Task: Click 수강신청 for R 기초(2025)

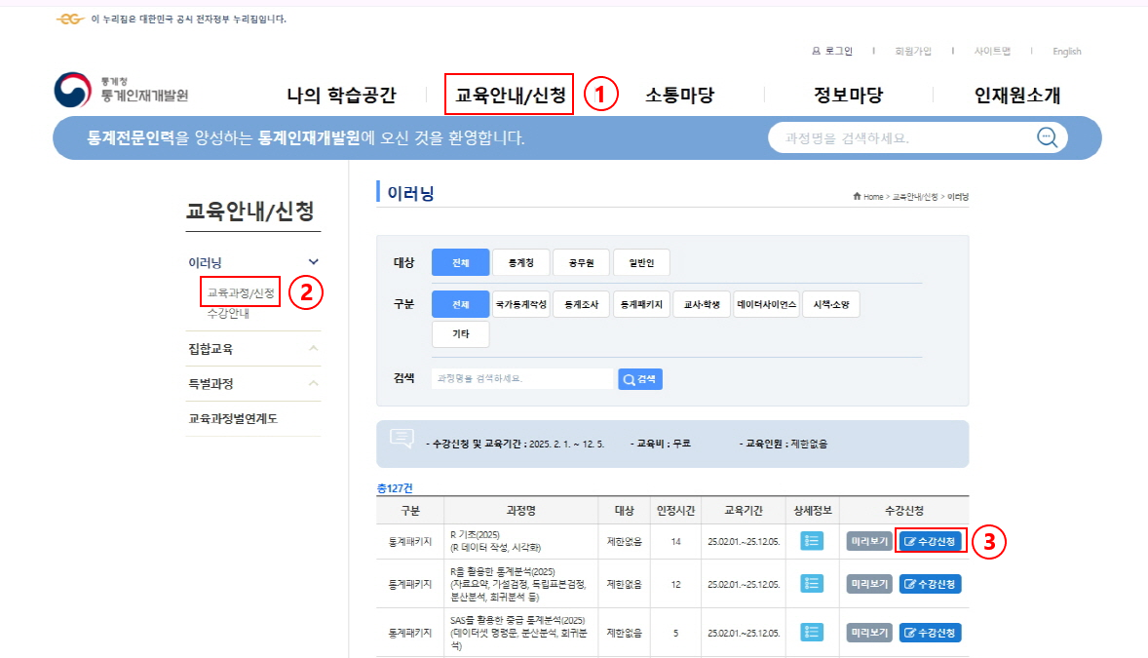Action: pos(930,541)
